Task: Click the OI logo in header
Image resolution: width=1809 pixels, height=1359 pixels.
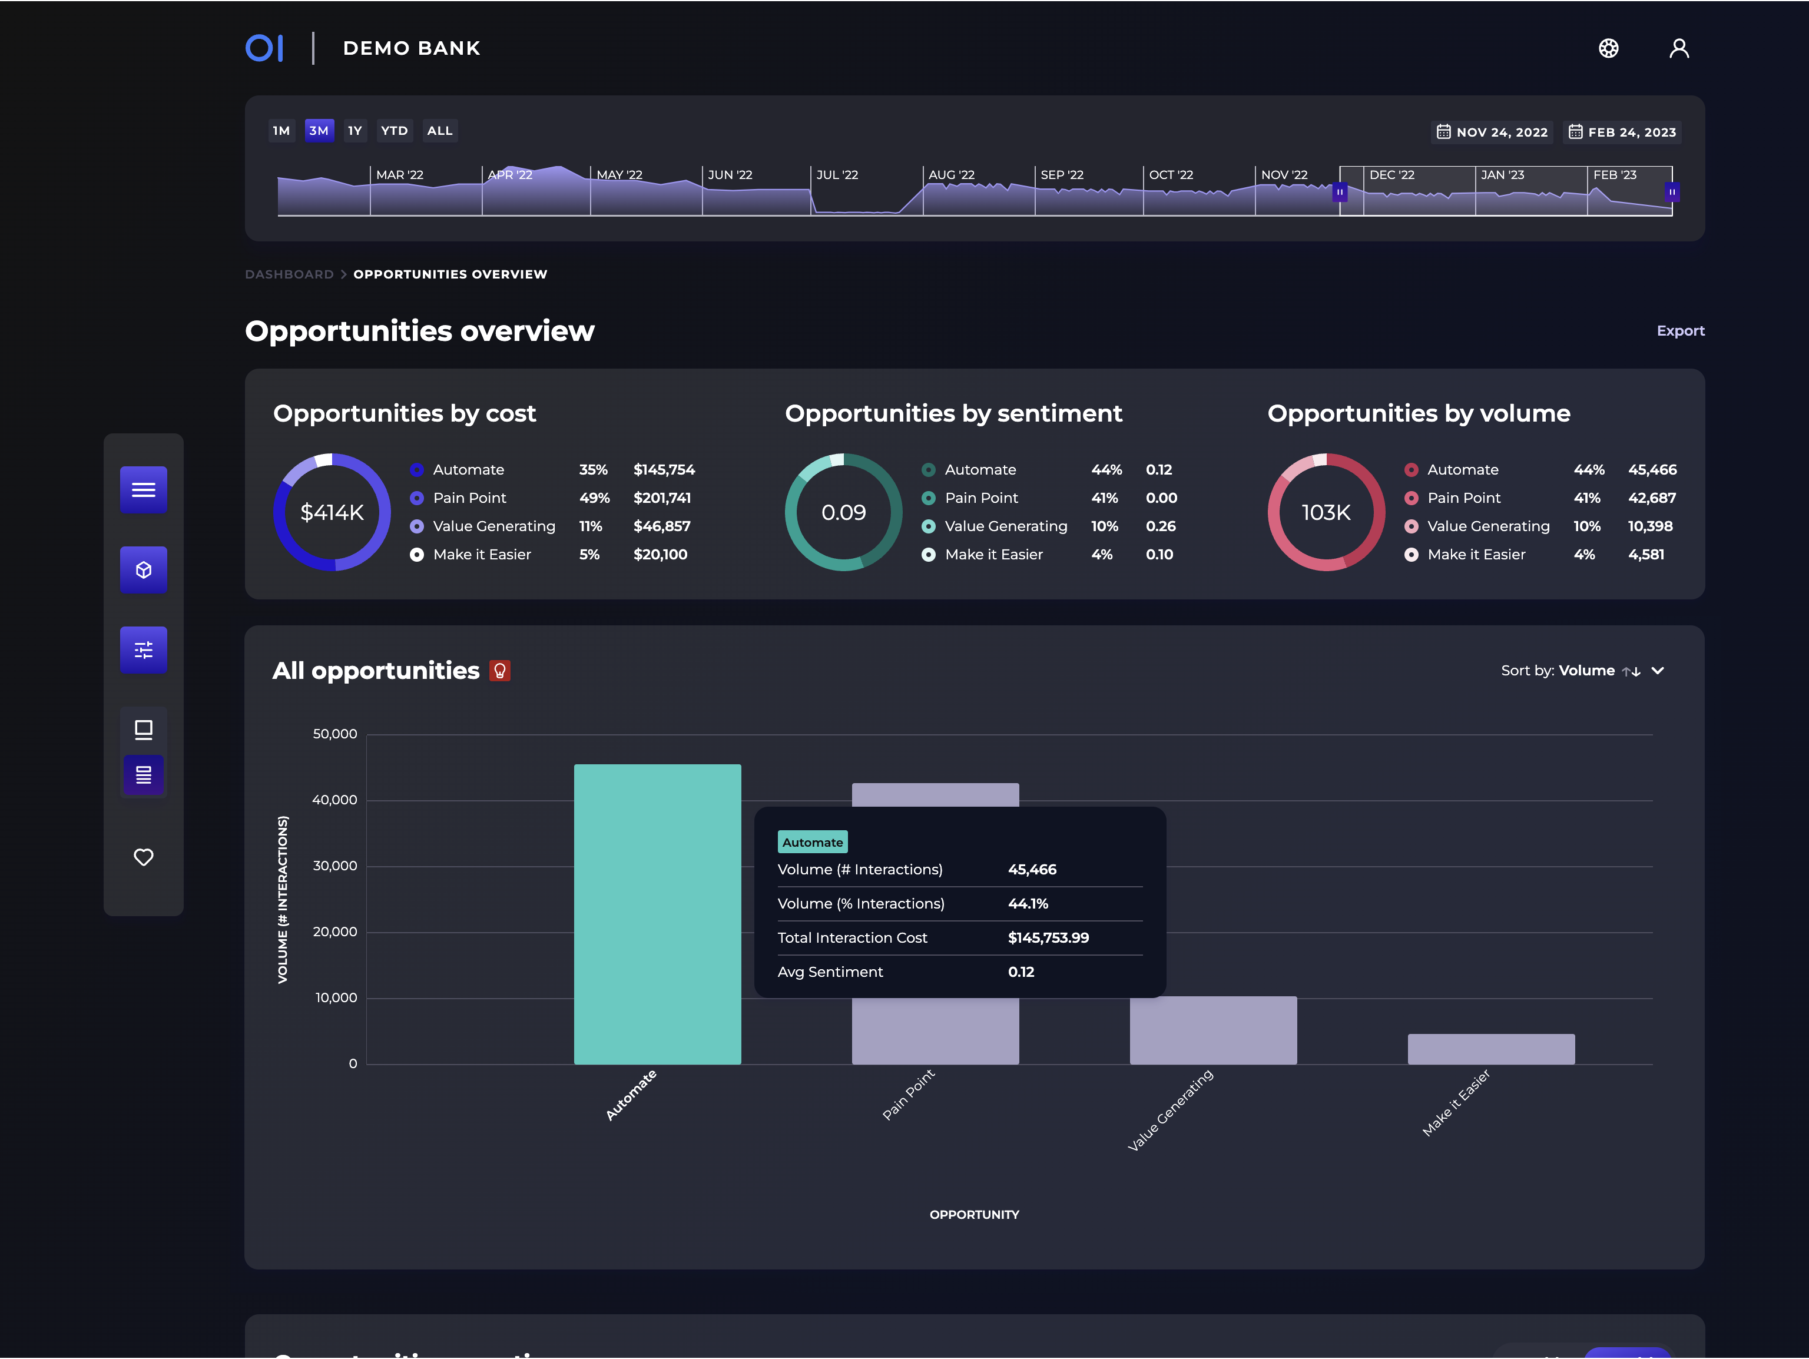Action: coord(265,48)
